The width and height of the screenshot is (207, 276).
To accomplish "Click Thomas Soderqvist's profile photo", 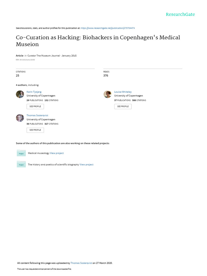I will pos(20,118).
